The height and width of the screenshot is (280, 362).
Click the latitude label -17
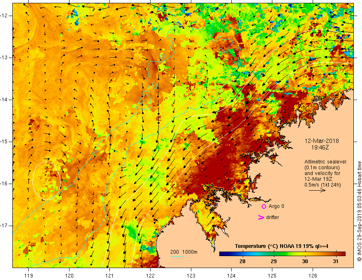[x=4, y=226]
